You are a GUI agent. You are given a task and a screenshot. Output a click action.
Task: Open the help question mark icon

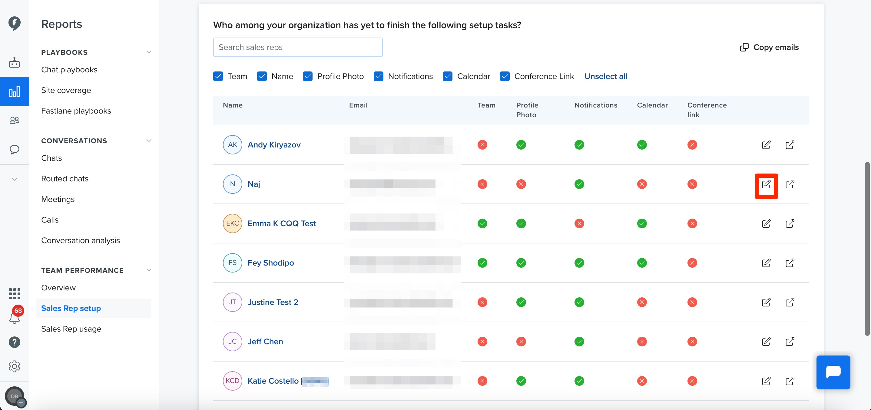14,342
